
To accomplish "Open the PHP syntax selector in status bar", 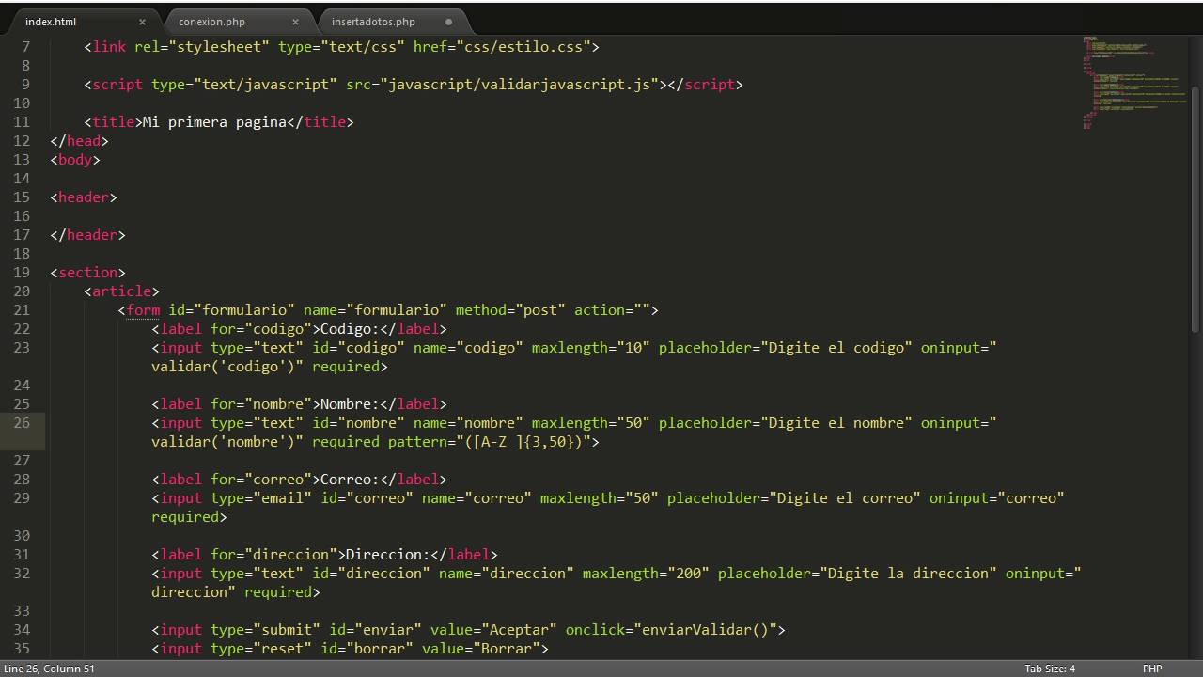I will [x=1152, y=669].
